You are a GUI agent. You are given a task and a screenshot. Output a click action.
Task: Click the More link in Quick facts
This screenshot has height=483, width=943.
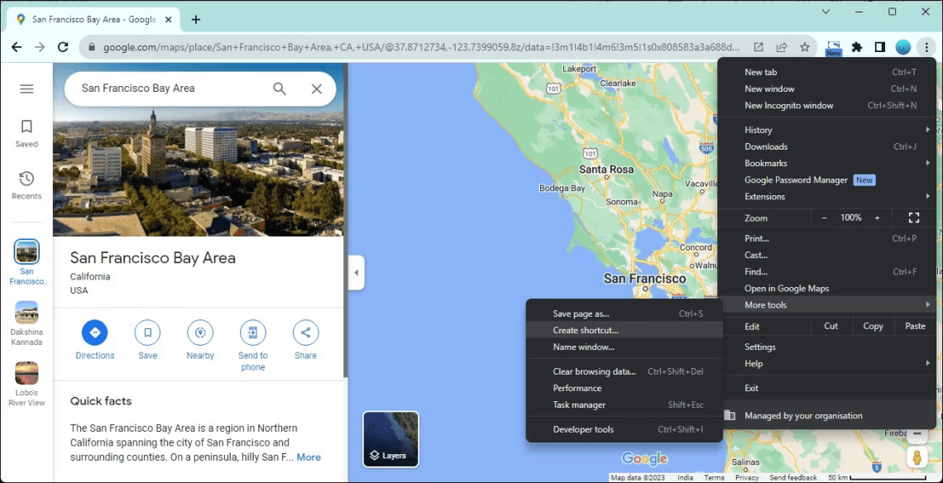[309, 457]
